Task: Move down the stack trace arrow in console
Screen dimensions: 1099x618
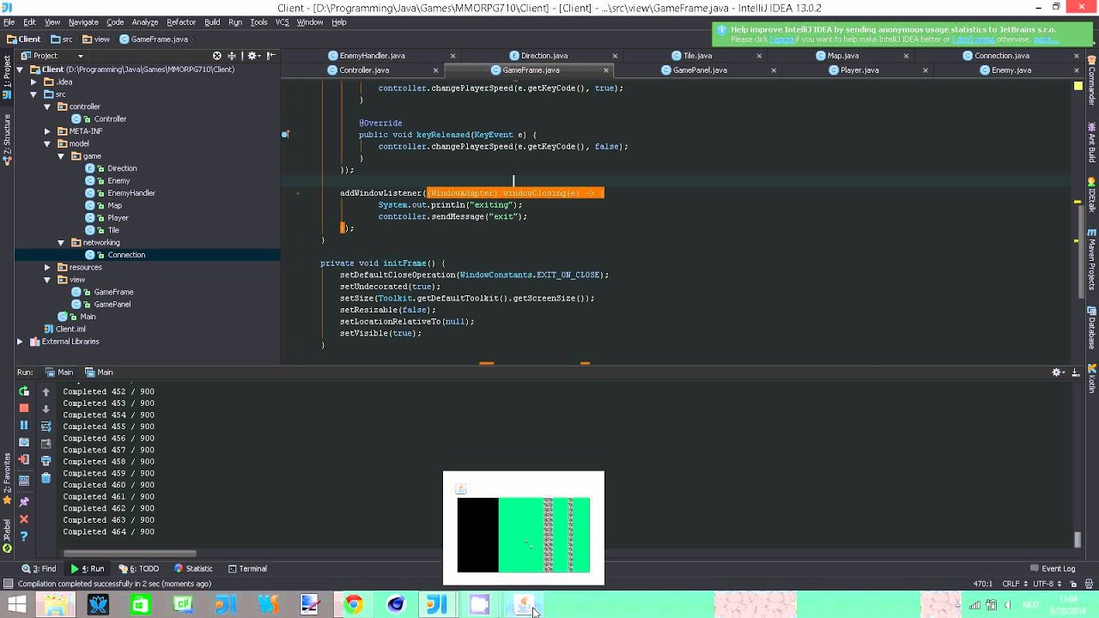Action: click(x=46, y=409)
